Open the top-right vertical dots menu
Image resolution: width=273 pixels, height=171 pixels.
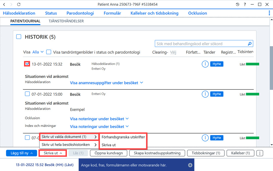(x=269, y=13)
